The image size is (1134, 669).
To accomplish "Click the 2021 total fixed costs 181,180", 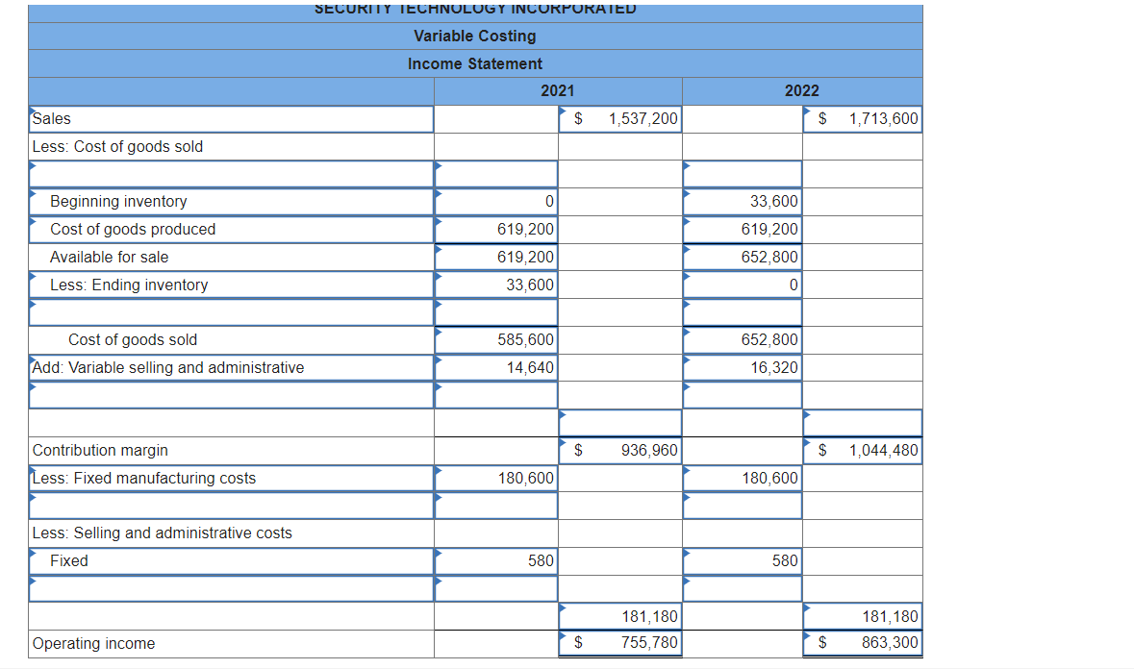I will [x=619, y=616].
